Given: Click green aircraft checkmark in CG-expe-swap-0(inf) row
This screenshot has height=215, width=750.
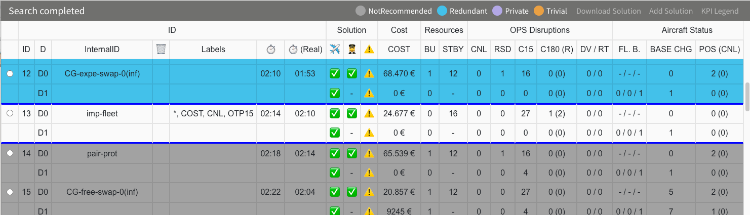Looking at the screenshot, I should [335, 74].
